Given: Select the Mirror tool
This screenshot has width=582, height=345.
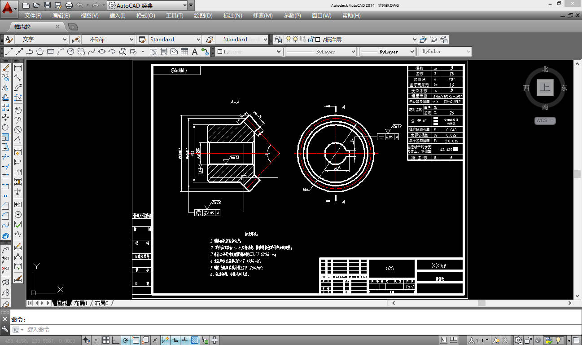Looking at the screenshot, I should (x=6, y=88).
